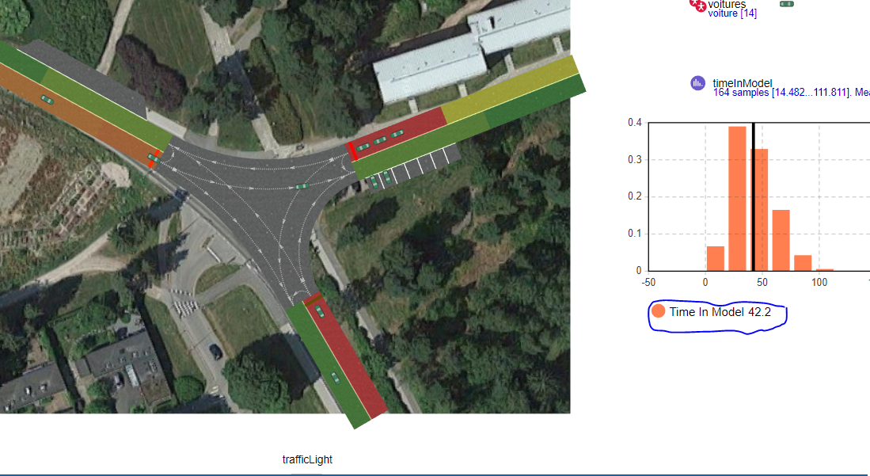Click the dark stop line on the bottom road
This screenshot has height=476, width=870.
pos(313,302)
